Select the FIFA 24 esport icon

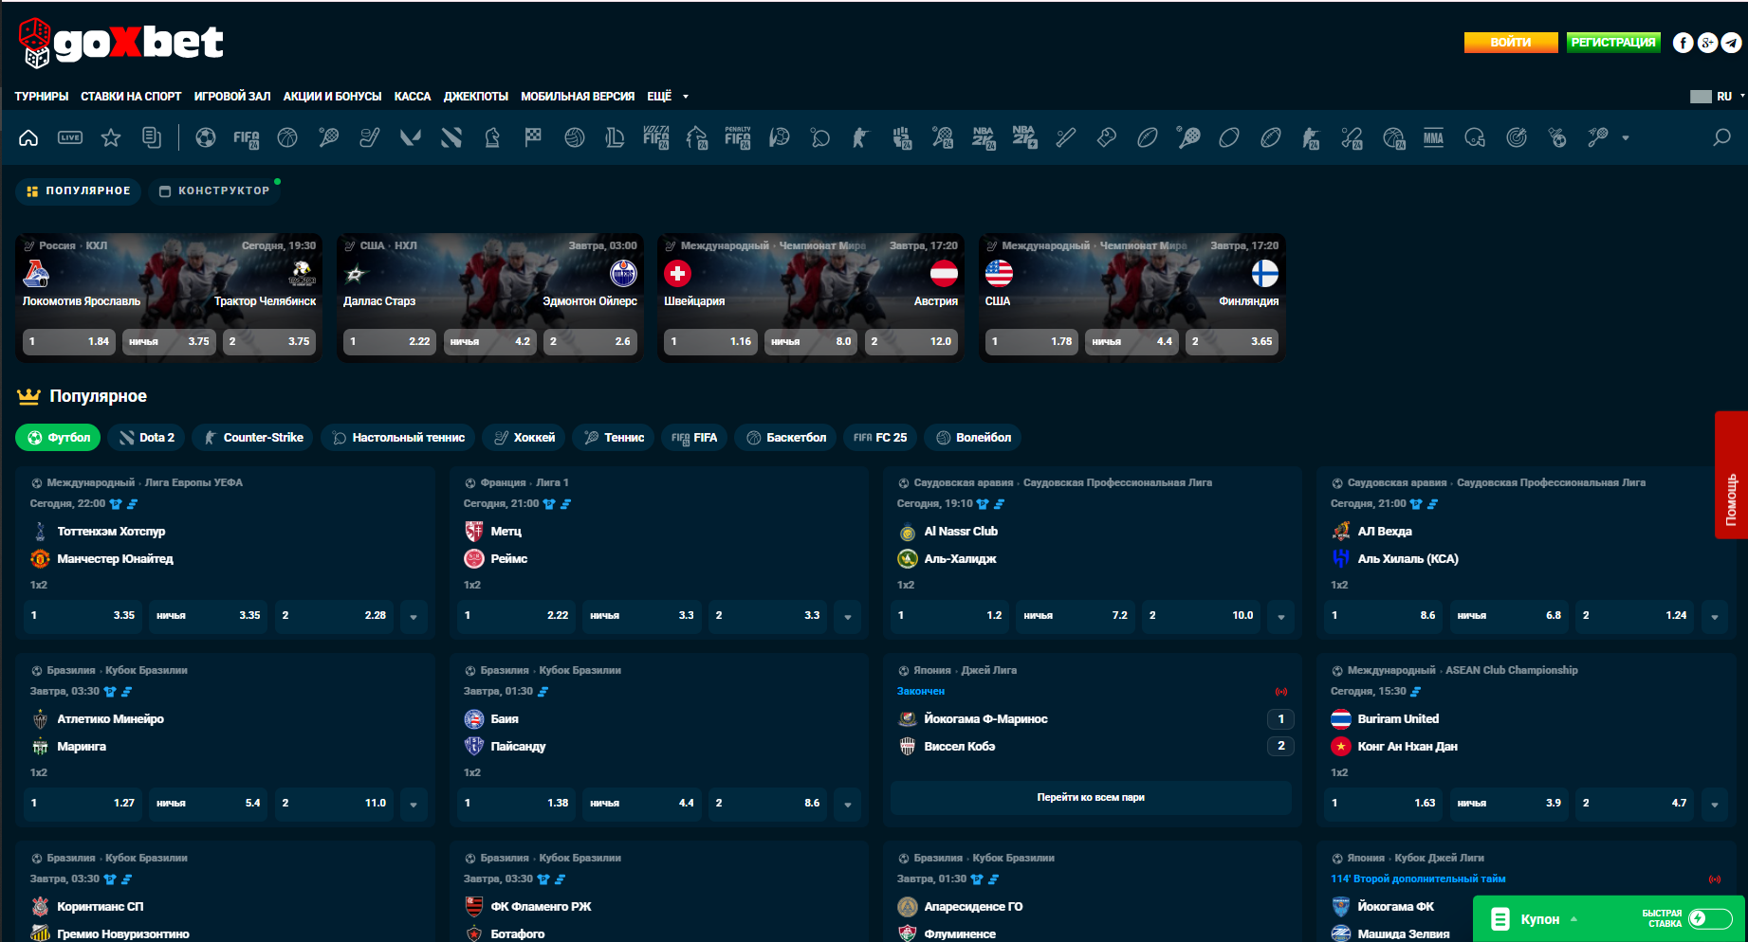tap(247, 138)
